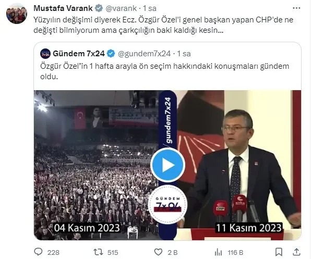Open the three-dot more options menu
Image resolution: width=311 pixels, height=259 pixels.
[296, 8]
